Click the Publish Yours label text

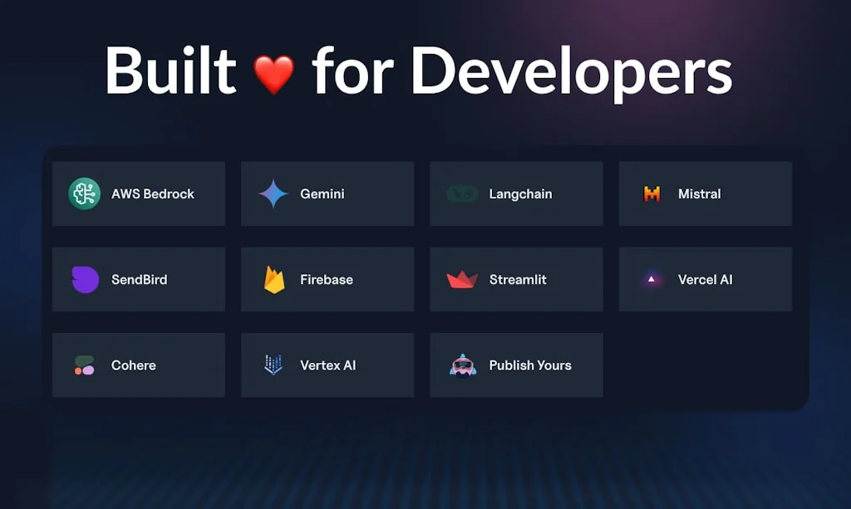pos(530,365)
